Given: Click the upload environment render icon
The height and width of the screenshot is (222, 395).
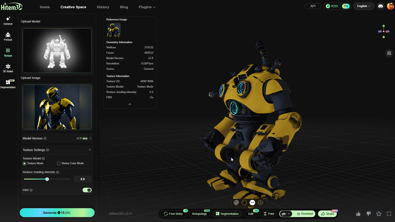Looking at the screenshot, I should [x=260, y=203].
